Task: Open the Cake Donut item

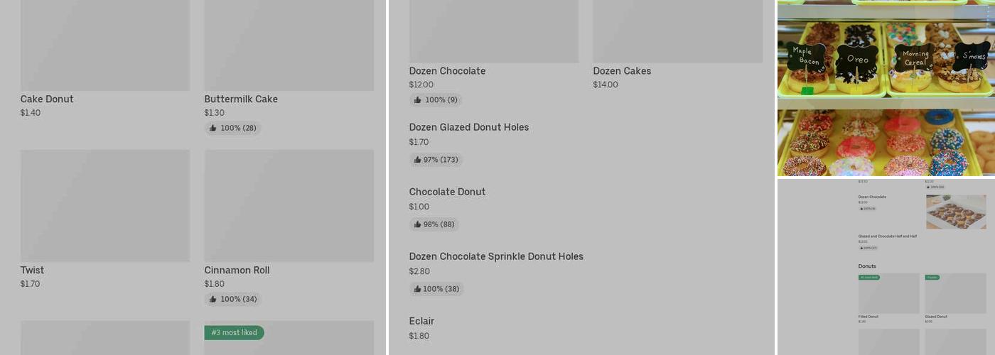Action: coord(47,99)
